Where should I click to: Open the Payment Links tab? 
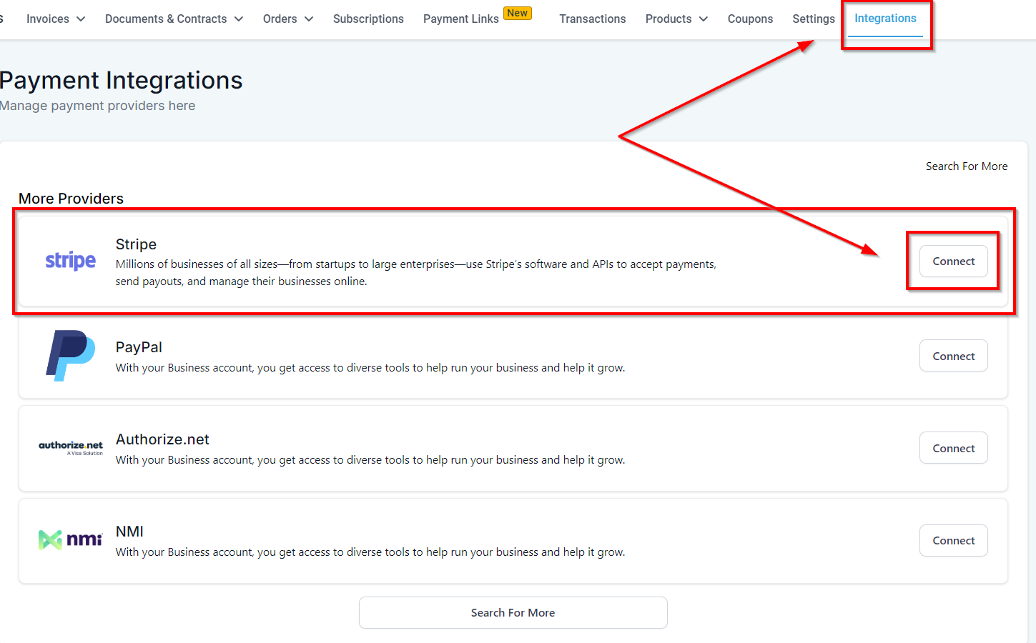[x=461, y=19]
